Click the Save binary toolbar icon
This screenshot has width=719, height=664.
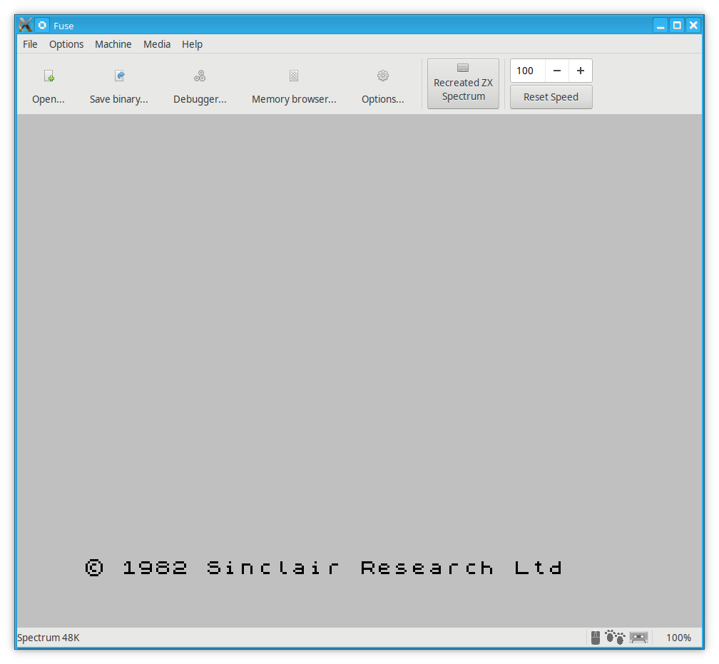pyautogui.click(x=119, y=76)
